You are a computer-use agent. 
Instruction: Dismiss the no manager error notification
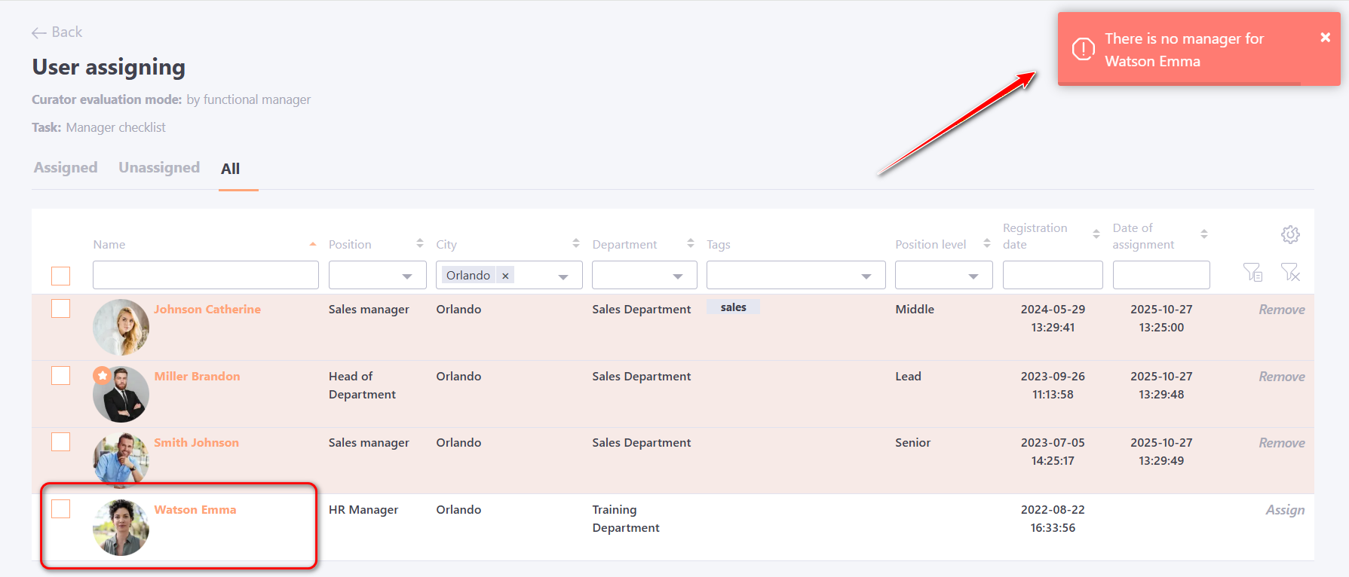point(1325,38)
